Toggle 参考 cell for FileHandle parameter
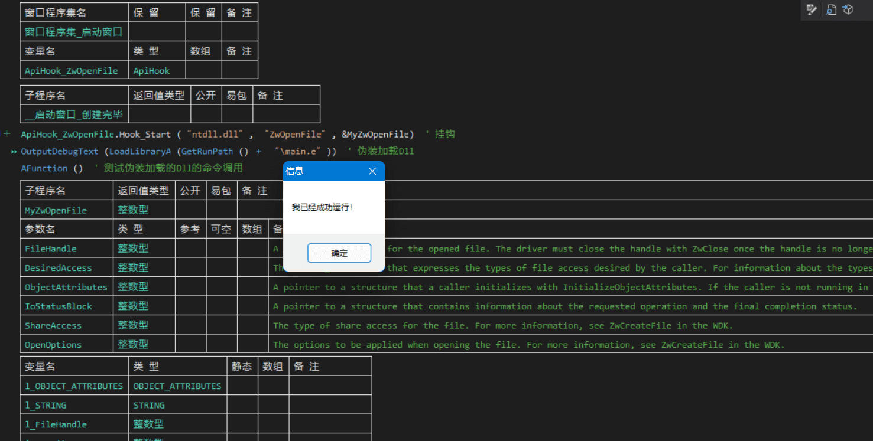 (190, 249)
